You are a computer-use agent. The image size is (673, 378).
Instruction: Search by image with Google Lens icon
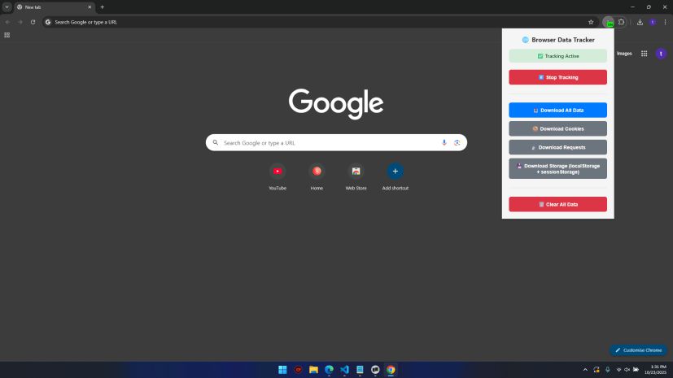[x=457, y=143]
